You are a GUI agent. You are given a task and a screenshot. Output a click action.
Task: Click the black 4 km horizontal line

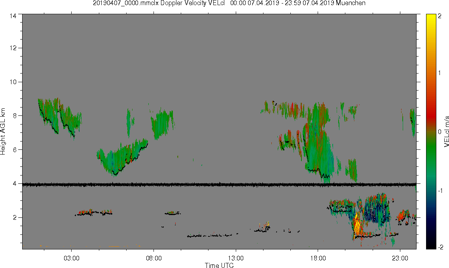pyautogui.click(x=219, y=185)
